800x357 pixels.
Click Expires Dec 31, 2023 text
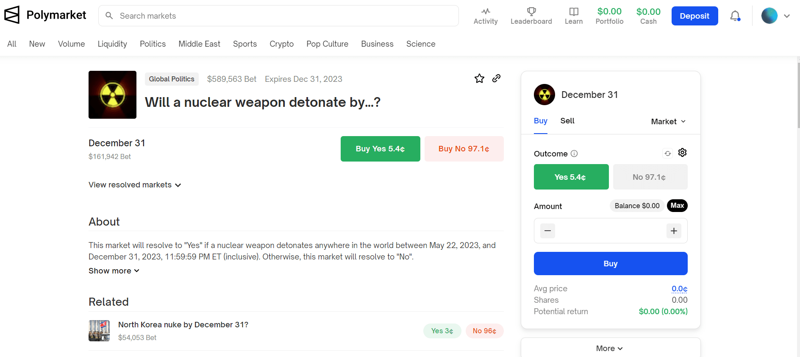303,79
